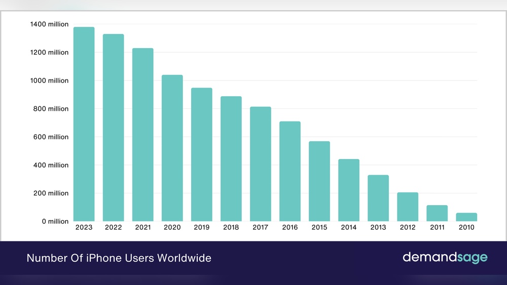Click the 2019 bar
The width and height of the screenshot is (507, 285).
201,154
